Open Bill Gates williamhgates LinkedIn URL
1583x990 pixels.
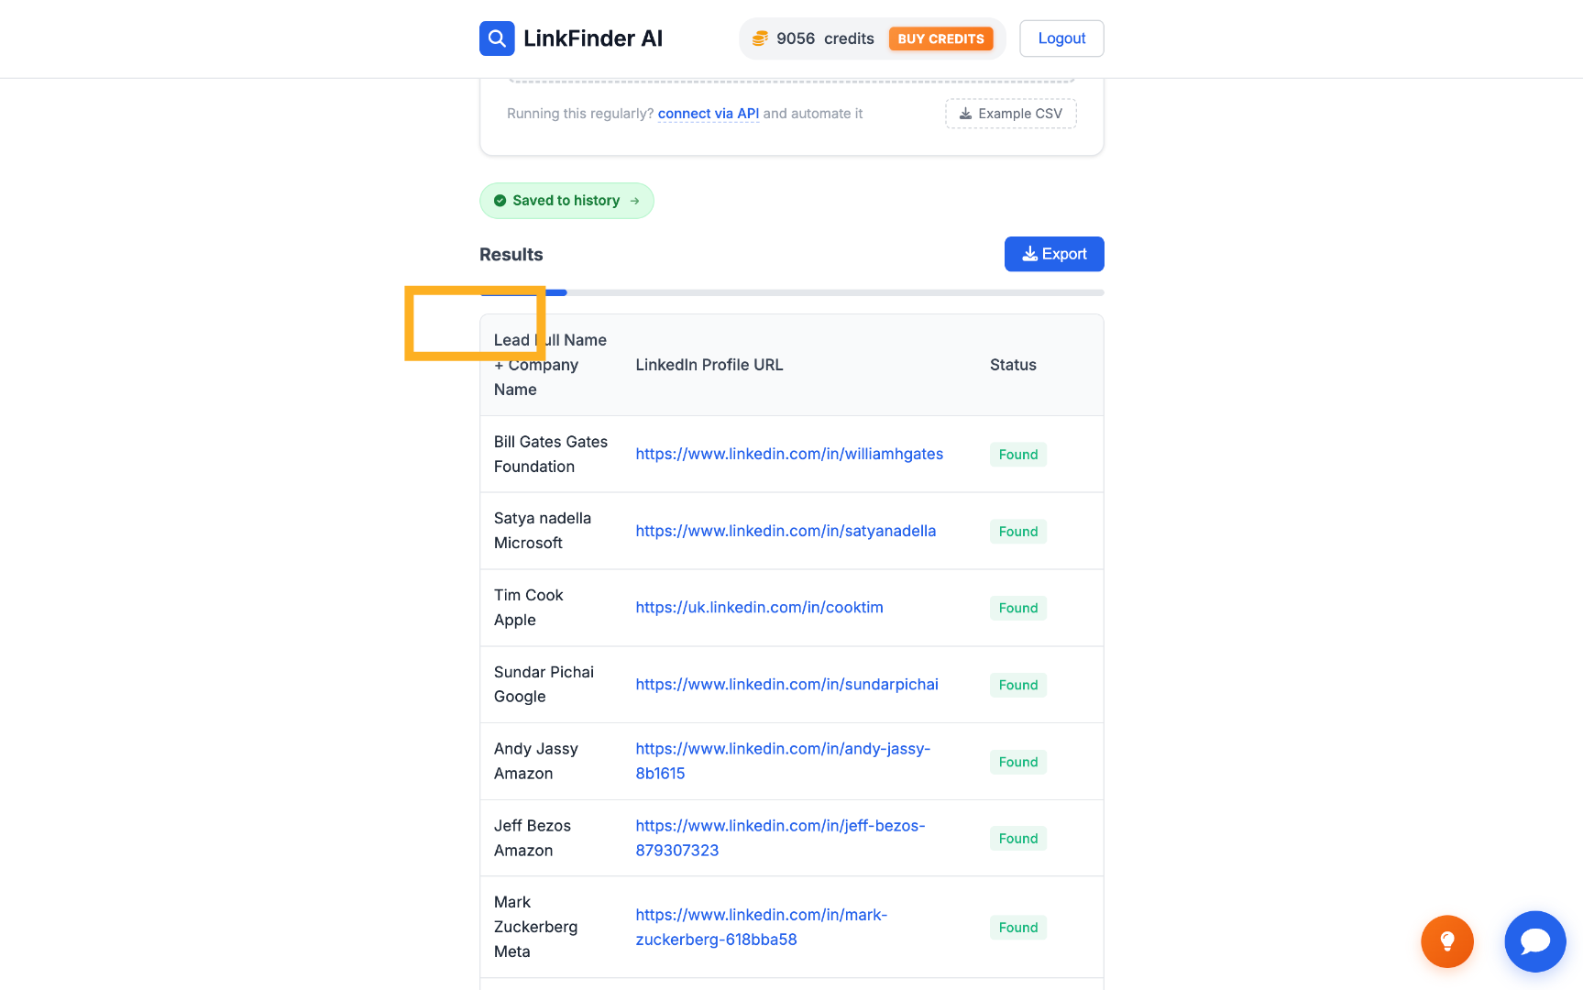tap(789, 454)
